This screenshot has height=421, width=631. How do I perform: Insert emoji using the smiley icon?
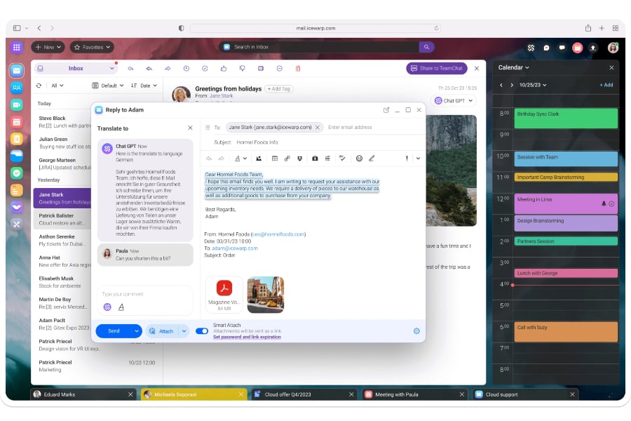(359, 159)
